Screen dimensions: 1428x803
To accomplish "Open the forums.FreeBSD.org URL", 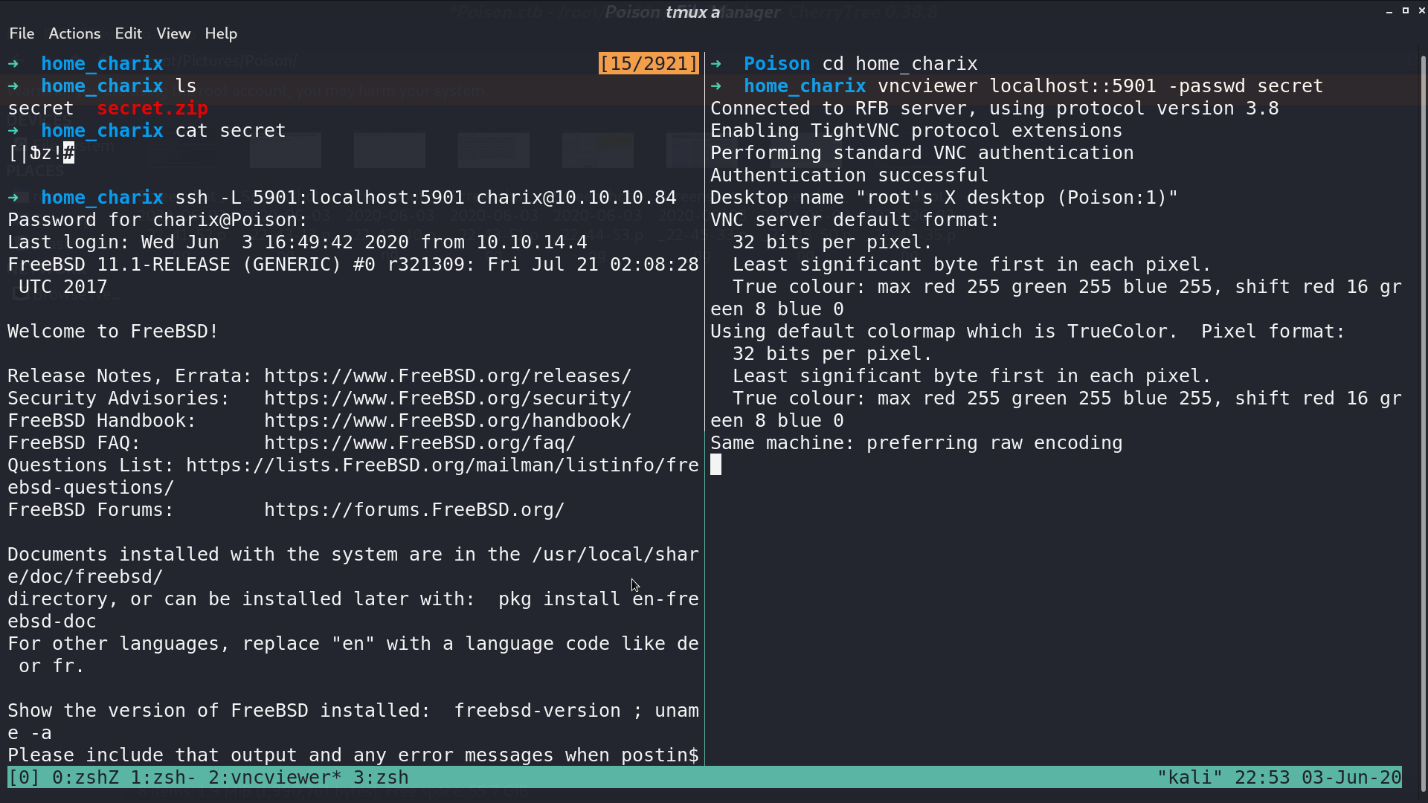I will [414, 510].
